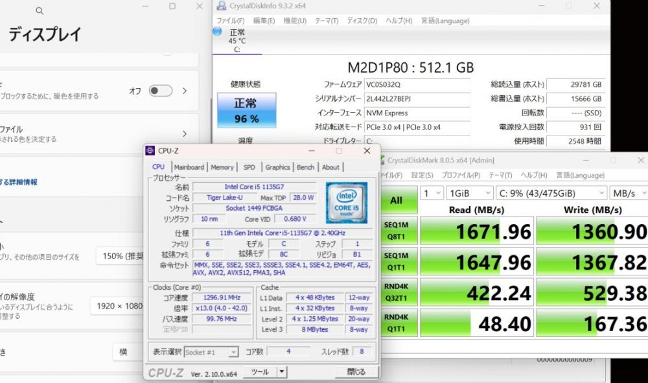Screen dimensions: 648x383
Task: Run the RND4K Q32T1 test button
Action: point(398,292)
